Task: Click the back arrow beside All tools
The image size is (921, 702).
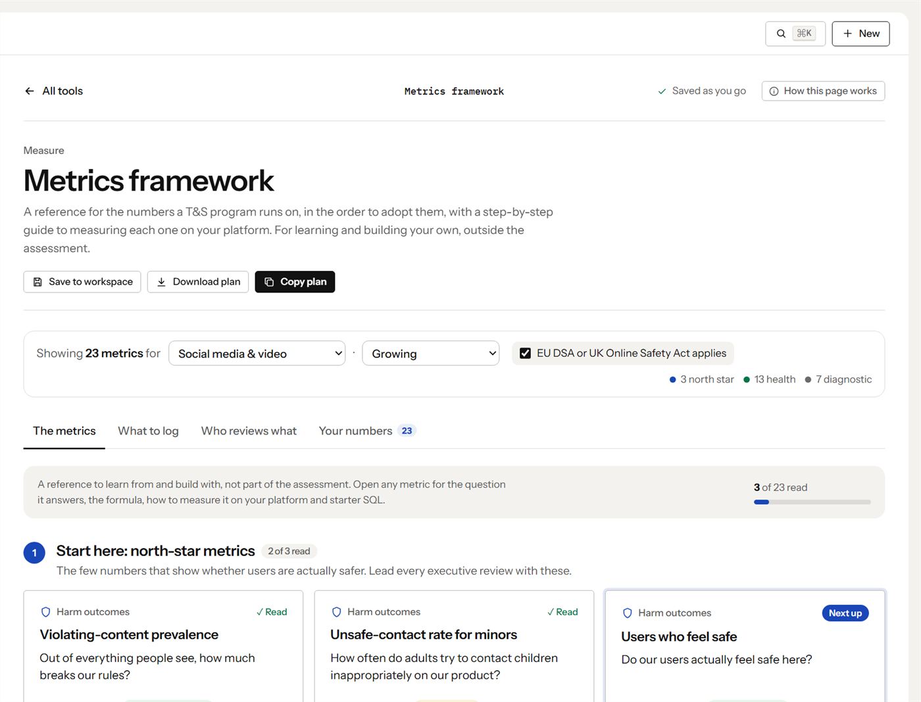Action: click(30, 91)
